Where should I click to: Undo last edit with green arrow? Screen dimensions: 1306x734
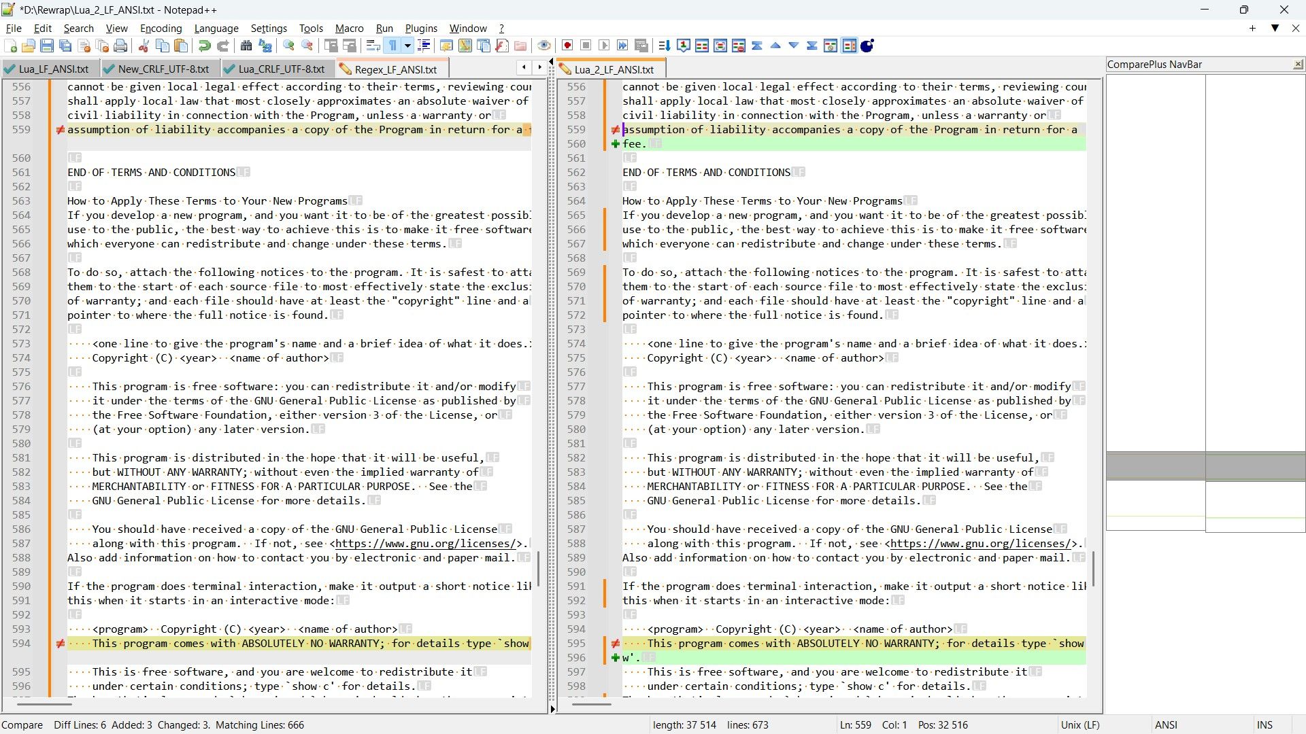click(x=204, y=46)
